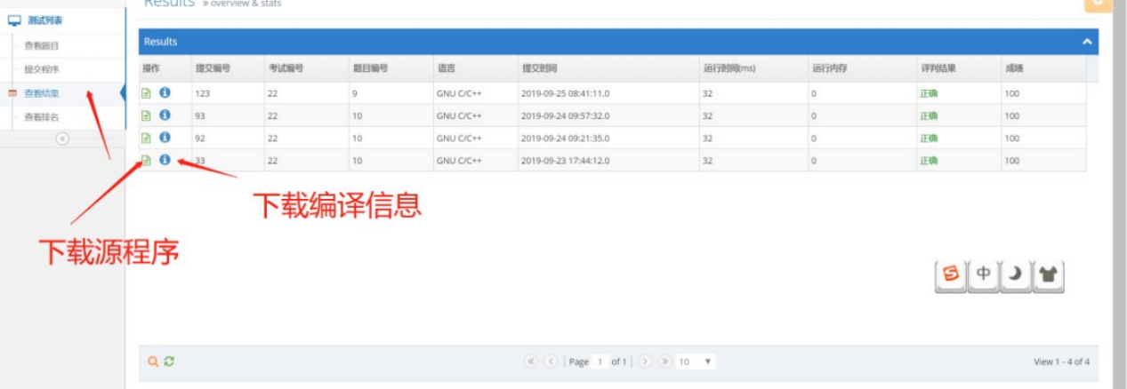Select 提交程序 in the sidebar

[42, 69]
